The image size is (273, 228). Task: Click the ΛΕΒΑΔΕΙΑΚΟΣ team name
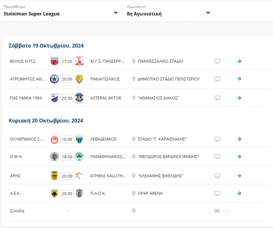(103, 139)
